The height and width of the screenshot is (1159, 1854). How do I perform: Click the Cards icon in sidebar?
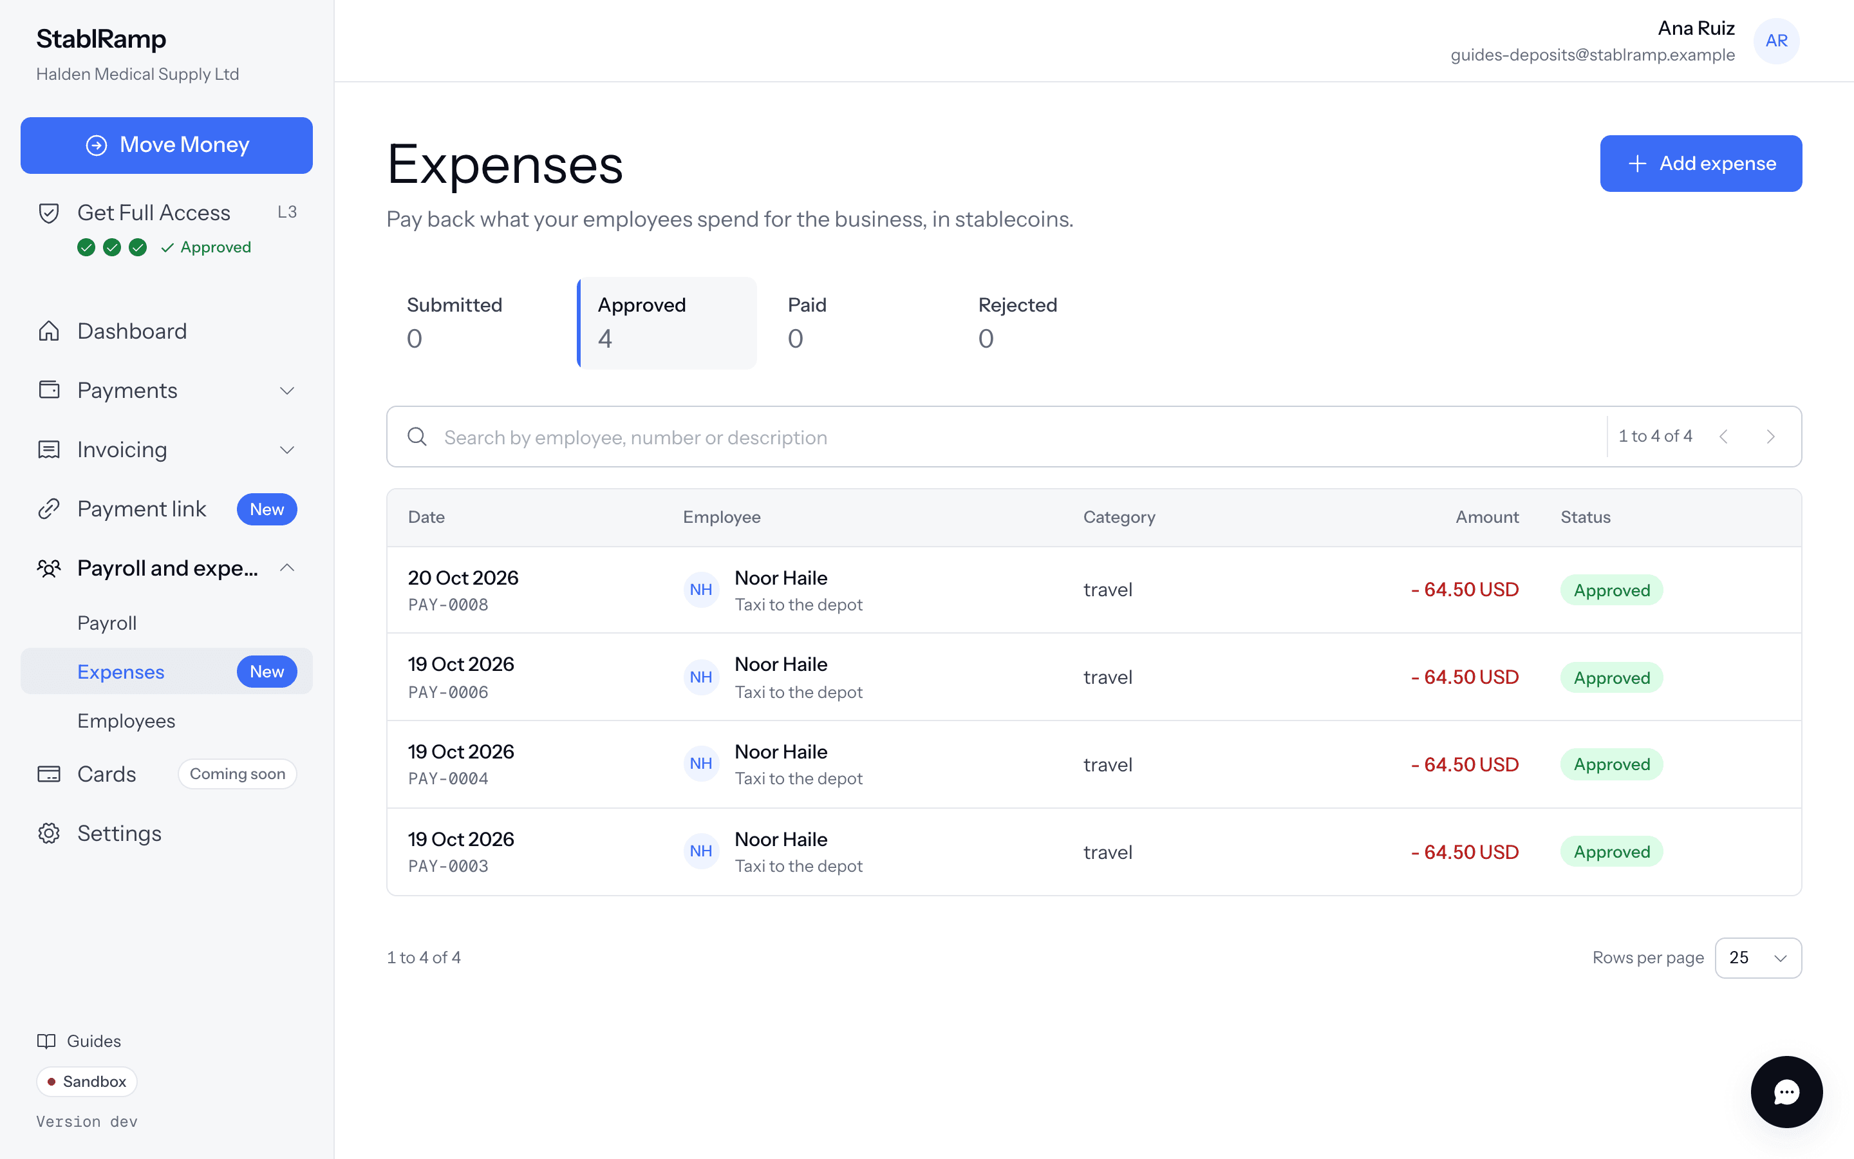pyautogui.click(x=49, y=774)
